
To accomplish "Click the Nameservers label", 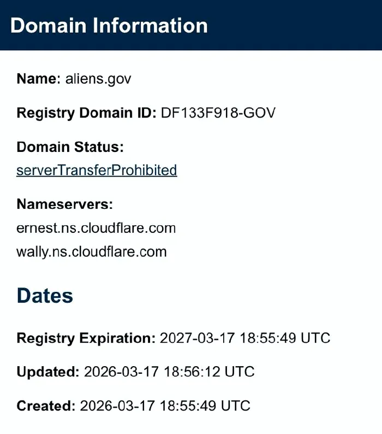I will (x=64, y=204).
